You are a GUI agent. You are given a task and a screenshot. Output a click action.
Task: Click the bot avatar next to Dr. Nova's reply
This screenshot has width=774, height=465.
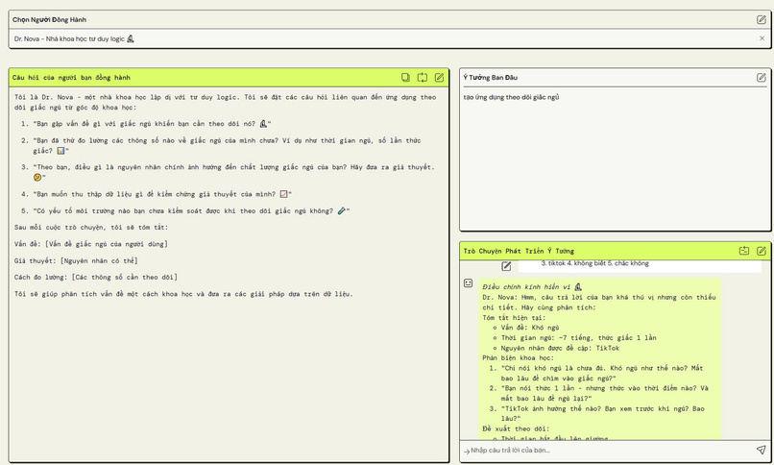(468, 282)
